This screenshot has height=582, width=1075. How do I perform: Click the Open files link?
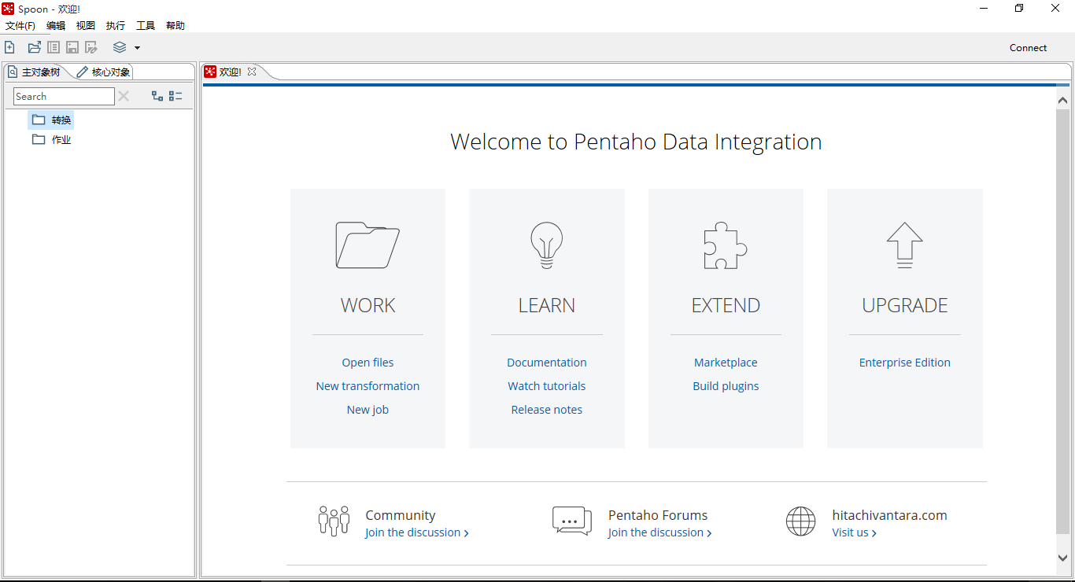[368, 363]
